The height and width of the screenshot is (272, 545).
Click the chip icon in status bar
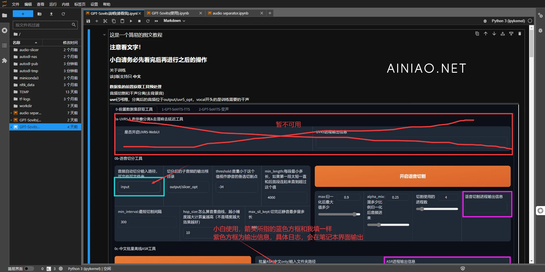[61, 269]
